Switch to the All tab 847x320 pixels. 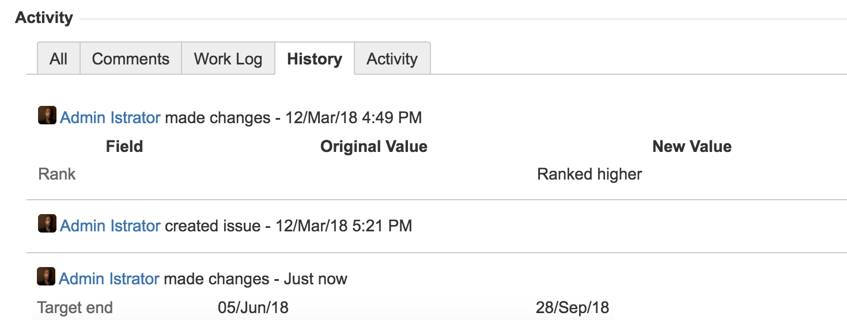coord(59,59)
